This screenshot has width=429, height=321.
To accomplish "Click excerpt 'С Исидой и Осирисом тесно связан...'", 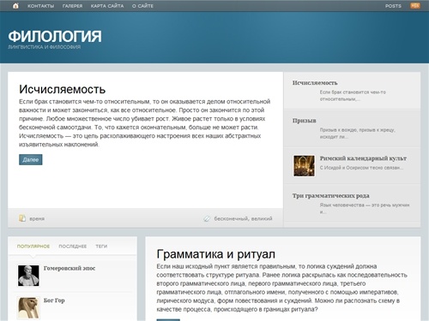I will coord(361,168).
